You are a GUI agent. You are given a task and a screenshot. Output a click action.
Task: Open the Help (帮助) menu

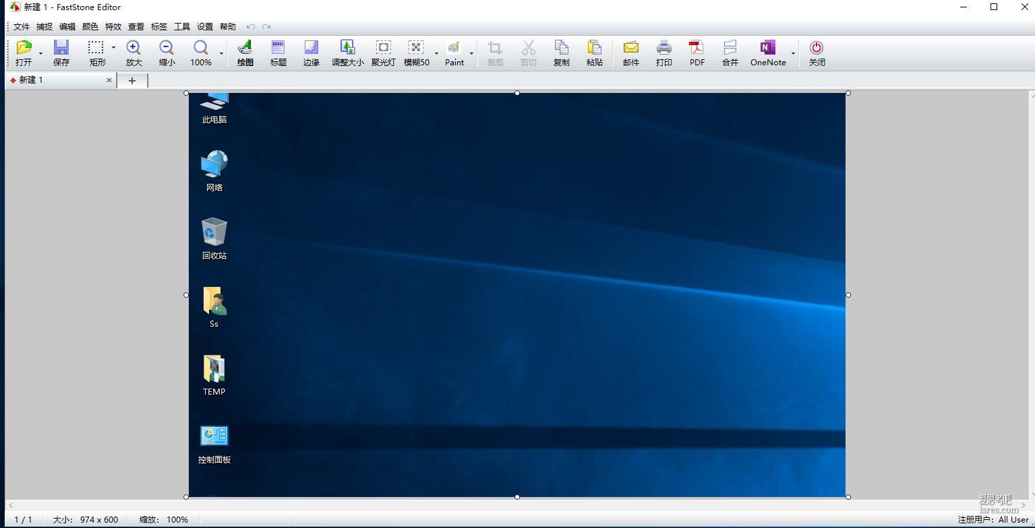[x=228, y=27]
